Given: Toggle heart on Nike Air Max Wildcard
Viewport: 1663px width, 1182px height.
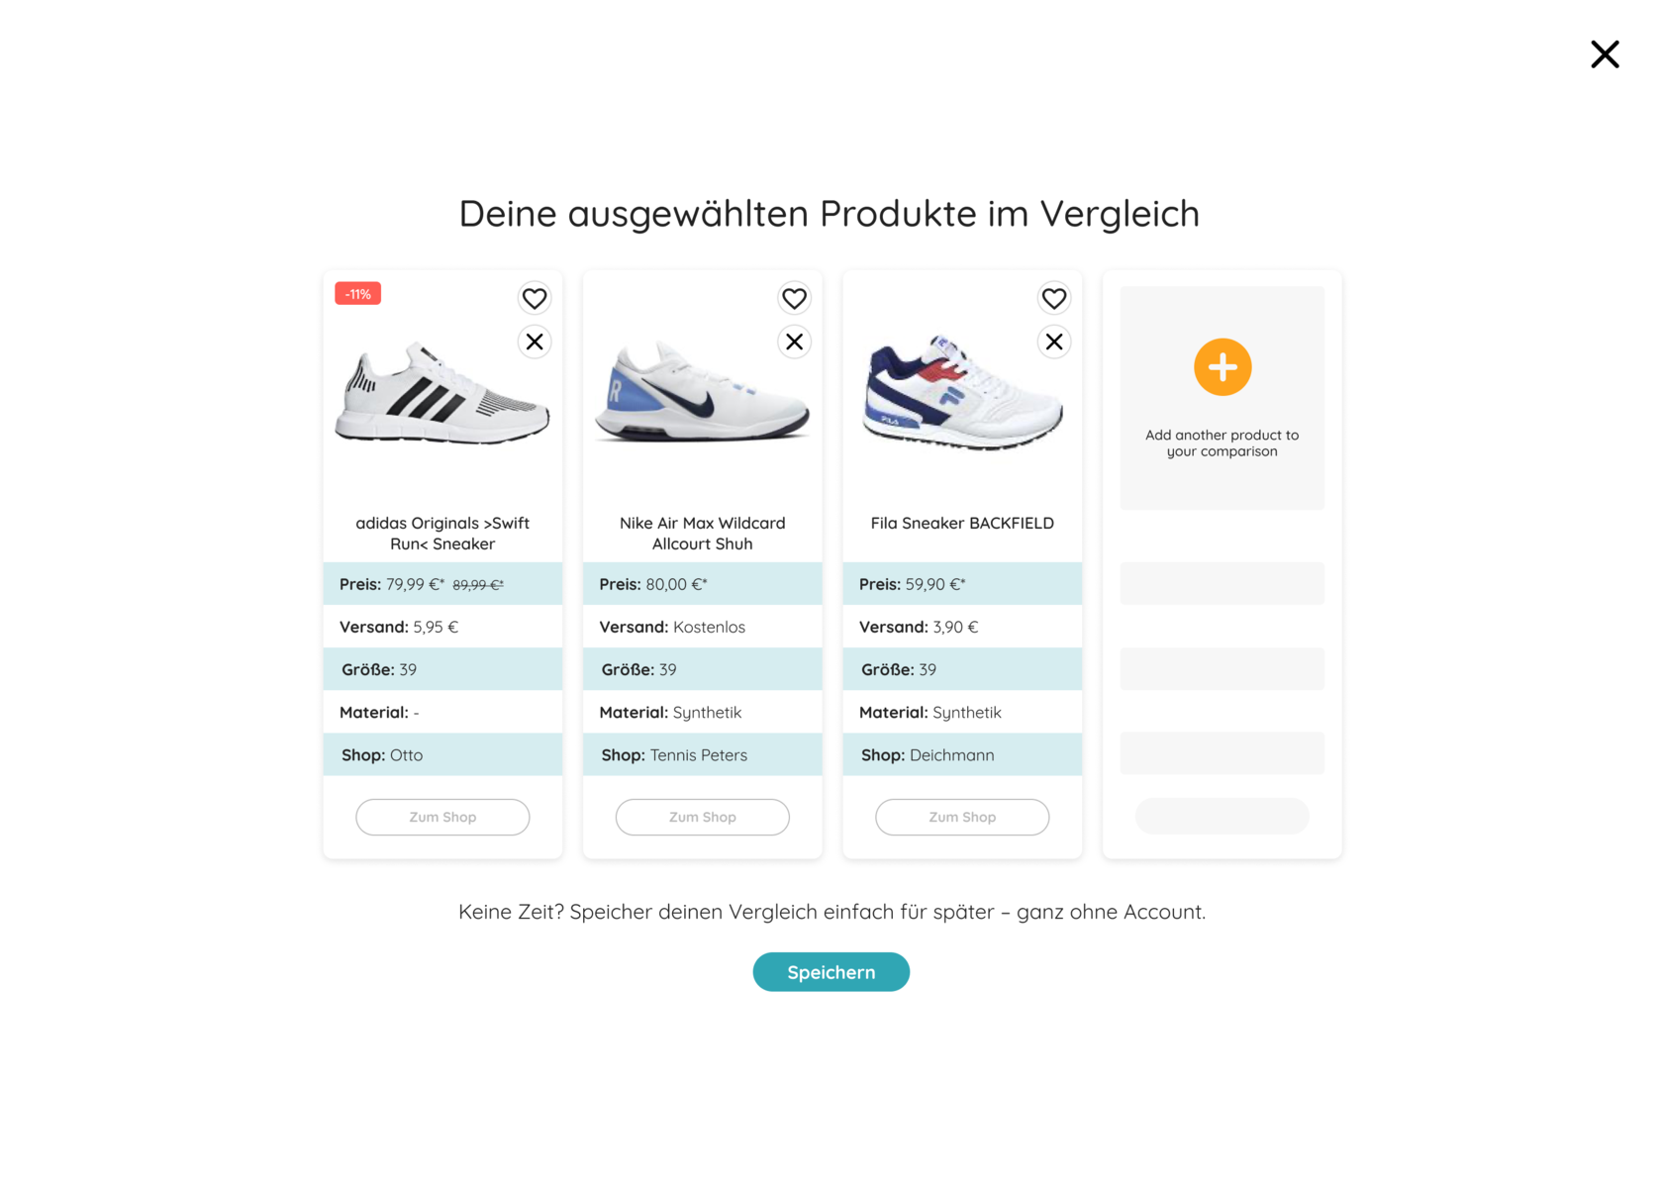Looking at the screenshot, I should 794,298.
